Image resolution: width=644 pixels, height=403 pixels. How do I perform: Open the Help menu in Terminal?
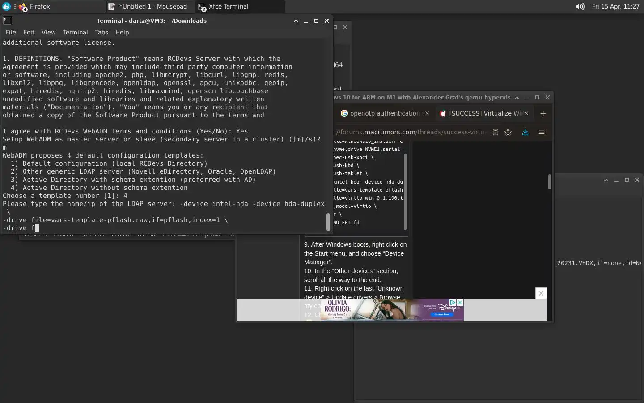(x=122, y=32)
